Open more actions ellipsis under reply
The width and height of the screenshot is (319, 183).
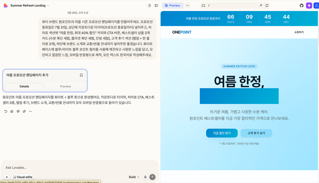click(30, 111)
